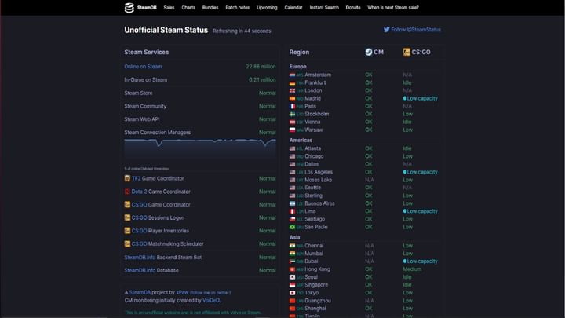Click the Dota 2 game icon

click(x=126, y=192)
